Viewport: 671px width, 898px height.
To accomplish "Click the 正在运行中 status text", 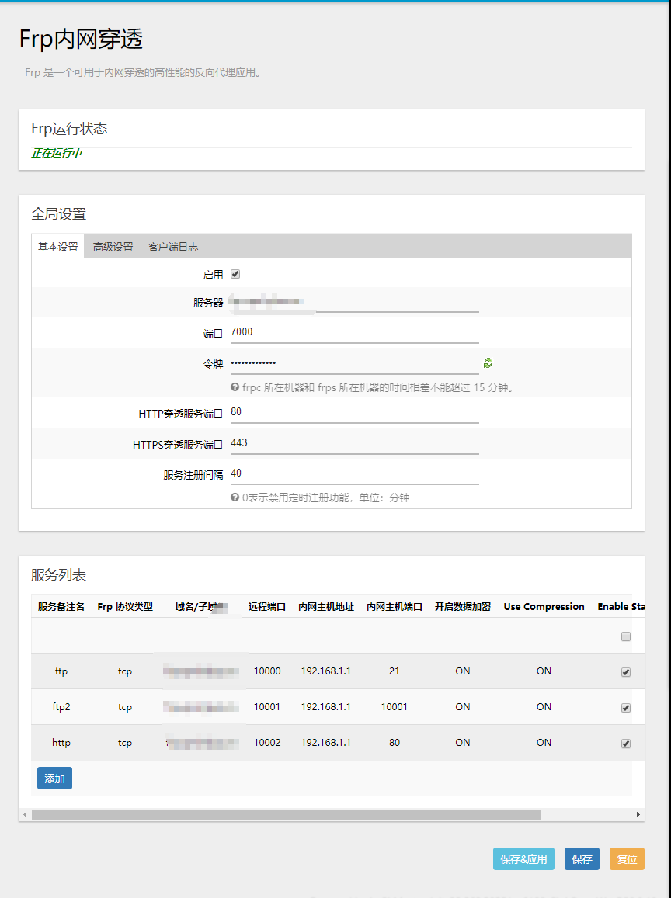I will [x=57, y=153].
